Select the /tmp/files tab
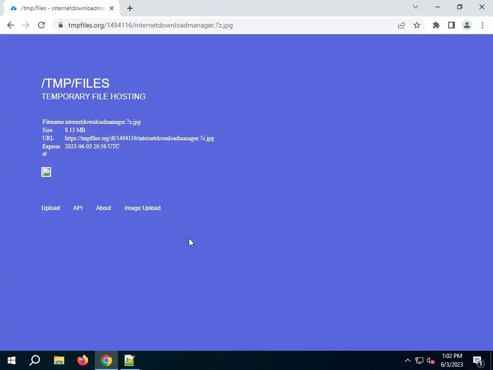 61,8
